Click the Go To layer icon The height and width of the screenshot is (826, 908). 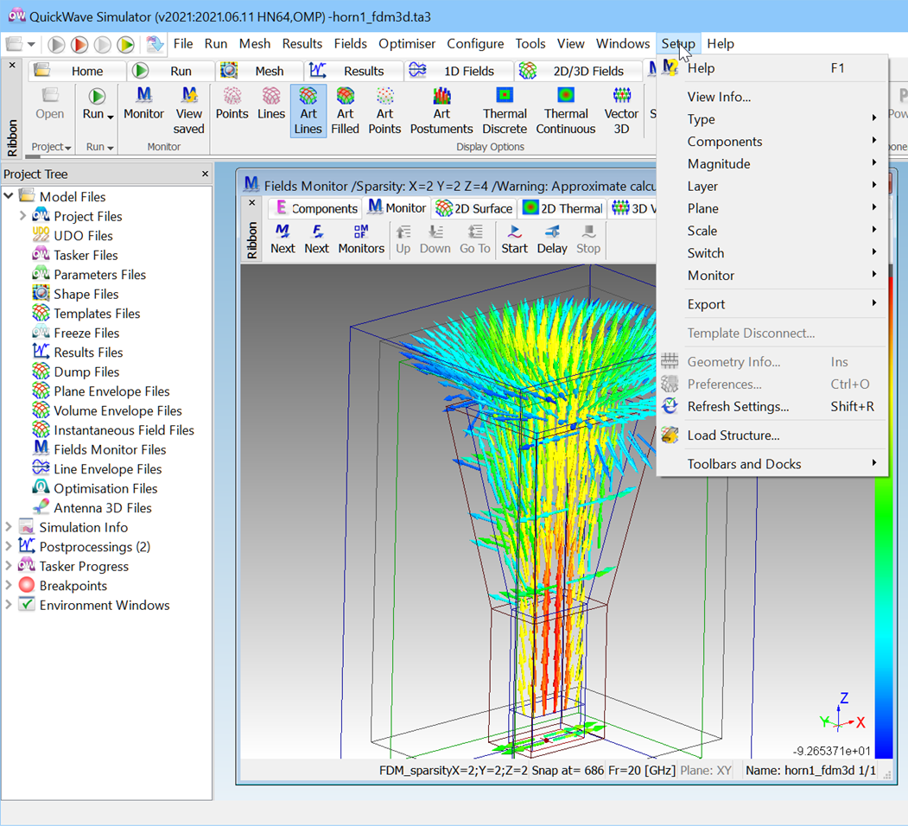(475, 239)
